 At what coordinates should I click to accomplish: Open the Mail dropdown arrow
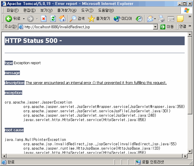pos(155,19)
